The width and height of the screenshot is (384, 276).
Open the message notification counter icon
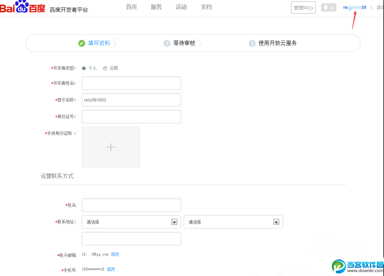tap(328, 8)
